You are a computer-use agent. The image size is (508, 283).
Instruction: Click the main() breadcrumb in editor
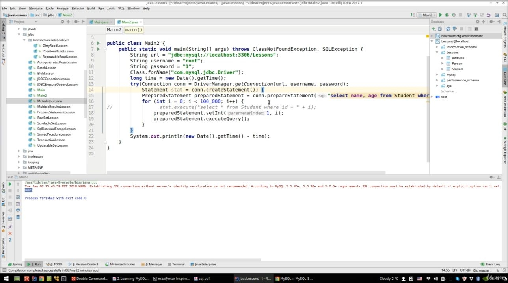click(134, 30)
